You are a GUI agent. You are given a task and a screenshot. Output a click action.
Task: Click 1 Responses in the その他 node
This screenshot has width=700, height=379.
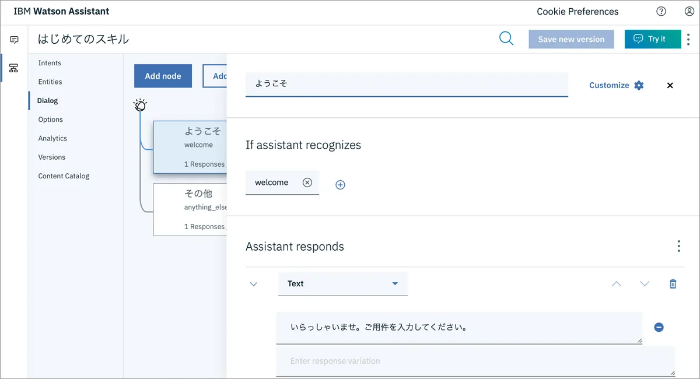pos(204,227)
